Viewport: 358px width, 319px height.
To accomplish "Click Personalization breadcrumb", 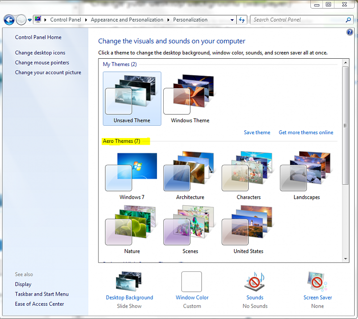I will click(x=190, y=20).
